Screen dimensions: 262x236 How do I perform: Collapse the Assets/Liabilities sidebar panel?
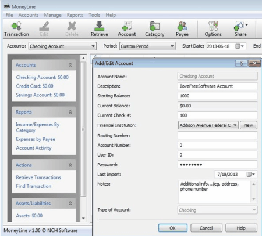(70, 203)
